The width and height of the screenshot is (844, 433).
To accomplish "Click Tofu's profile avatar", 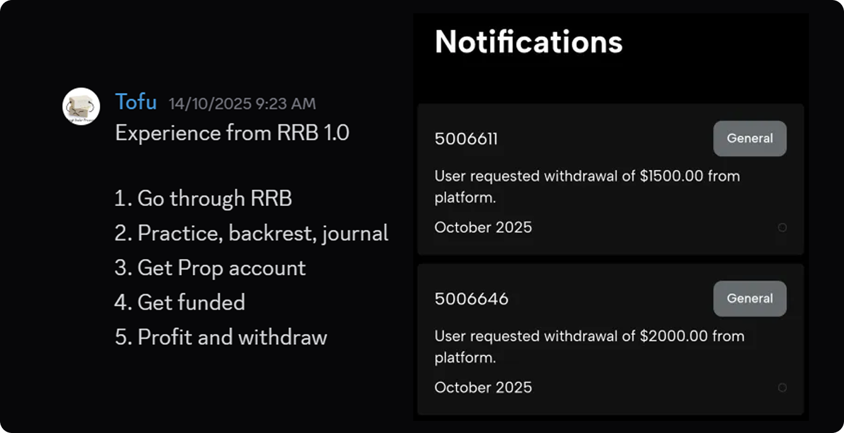I will [x=81, y=106].
